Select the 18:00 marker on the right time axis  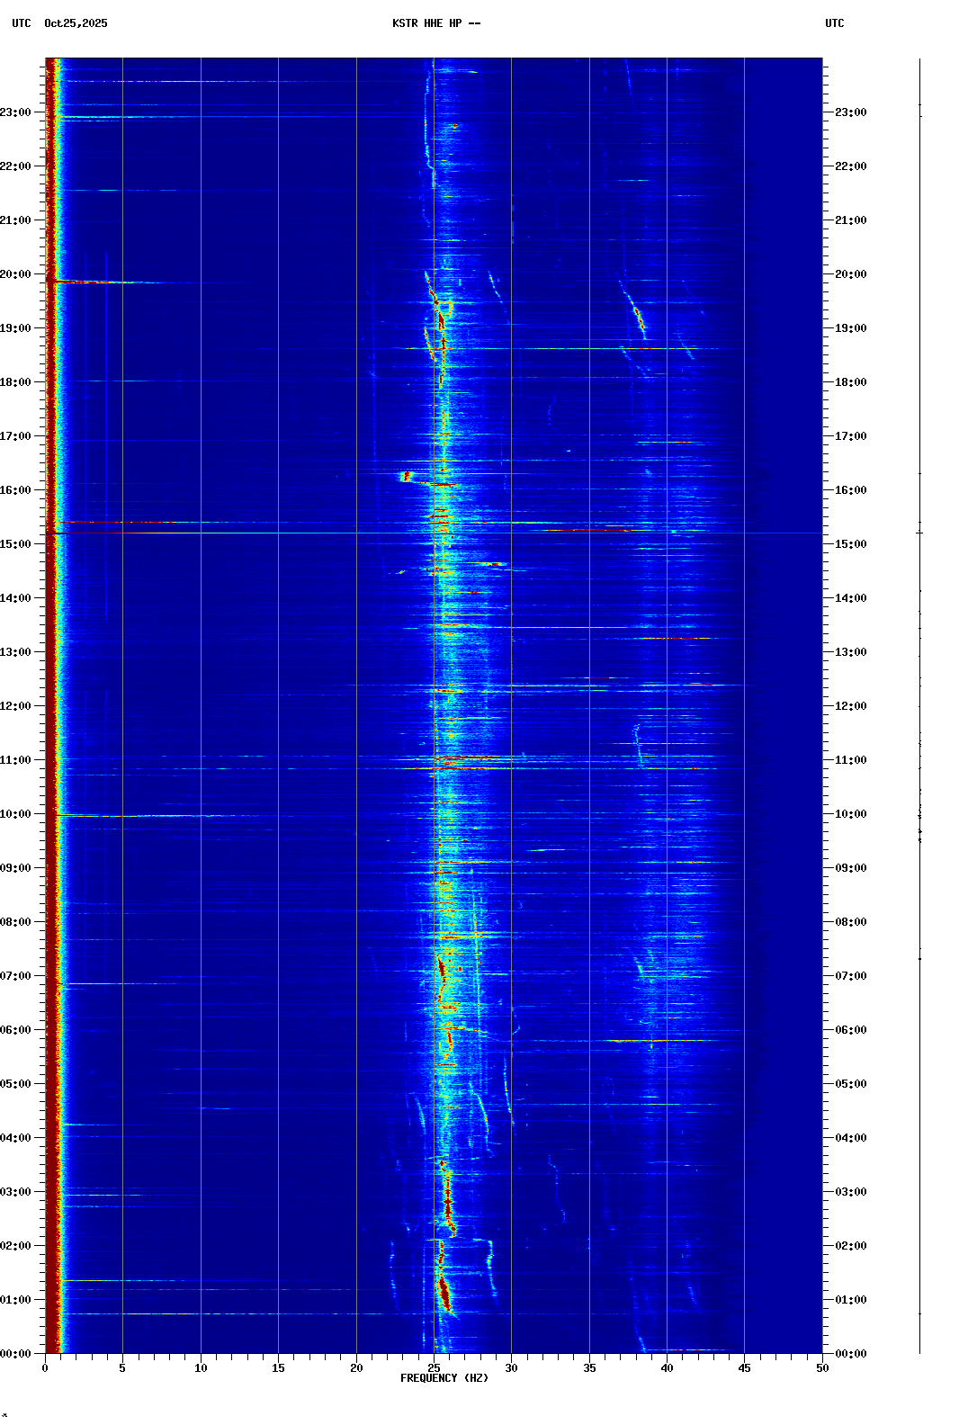point(850,382)
